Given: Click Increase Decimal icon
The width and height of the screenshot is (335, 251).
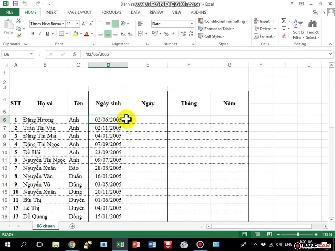Looking at the screenshot, I should pyautogui.click(x=183, y=33).
